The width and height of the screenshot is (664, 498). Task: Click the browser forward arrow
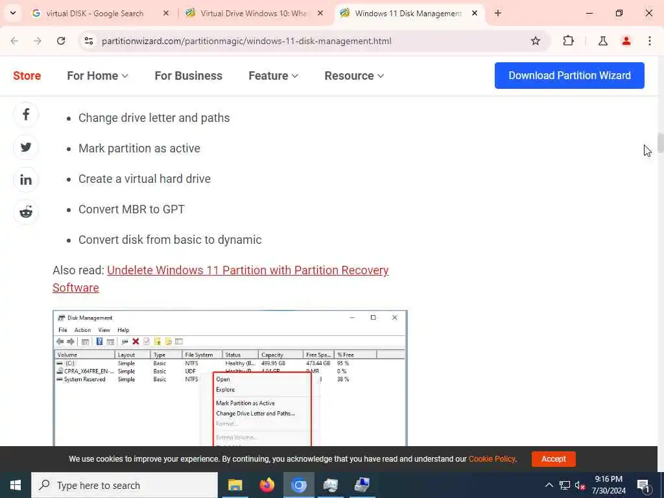tap(38, 41)
